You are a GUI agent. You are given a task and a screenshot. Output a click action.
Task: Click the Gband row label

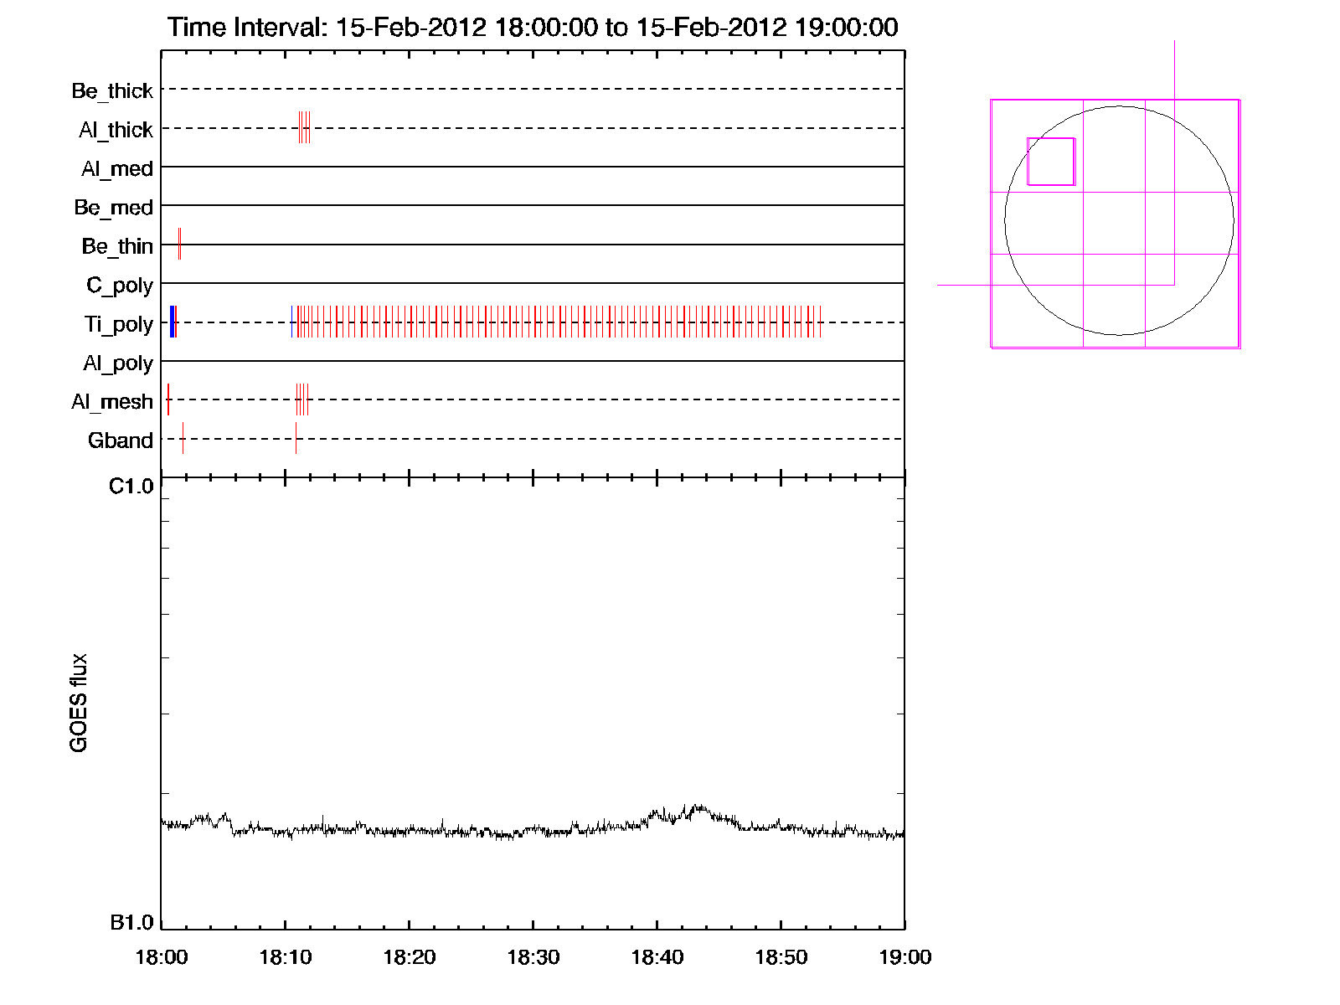[121, 441]
